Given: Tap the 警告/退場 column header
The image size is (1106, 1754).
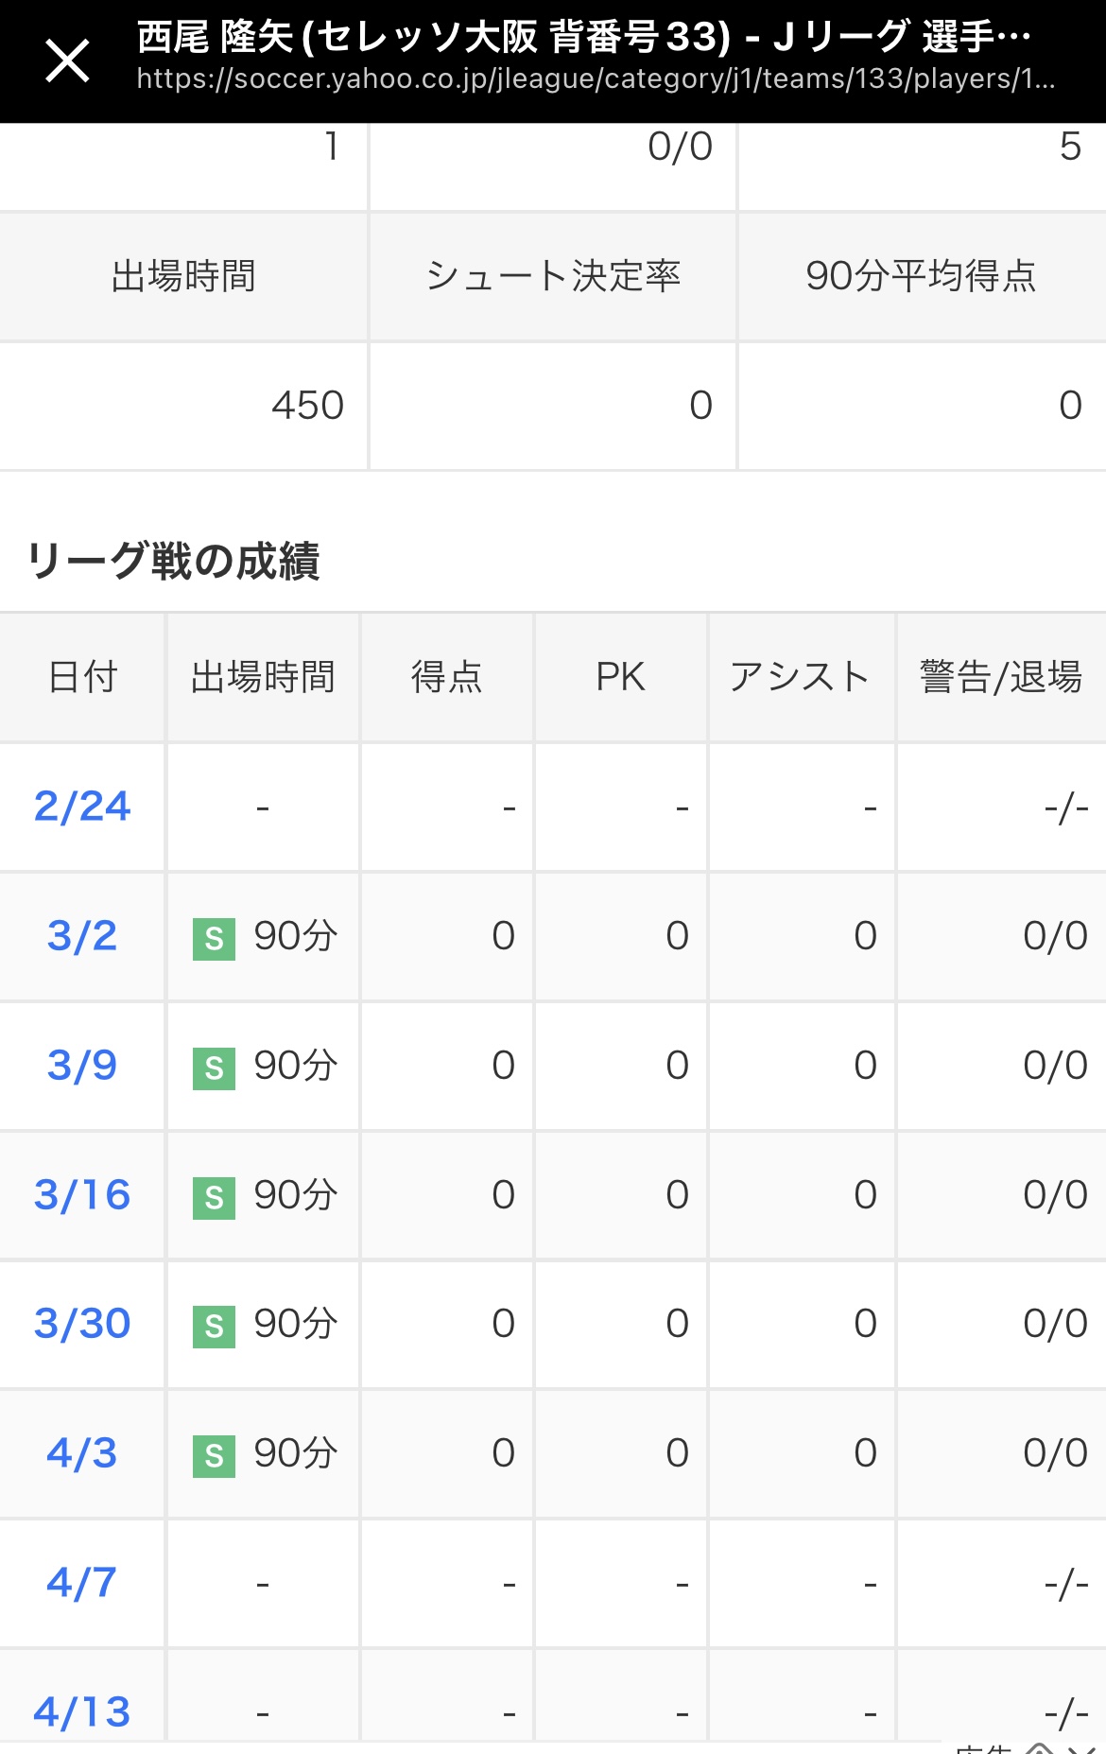Looking at the screenshot, I should [1001, 677].
